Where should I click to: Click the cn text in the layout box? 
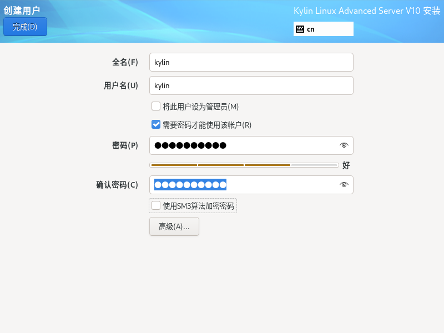click(x=312, y=28)
